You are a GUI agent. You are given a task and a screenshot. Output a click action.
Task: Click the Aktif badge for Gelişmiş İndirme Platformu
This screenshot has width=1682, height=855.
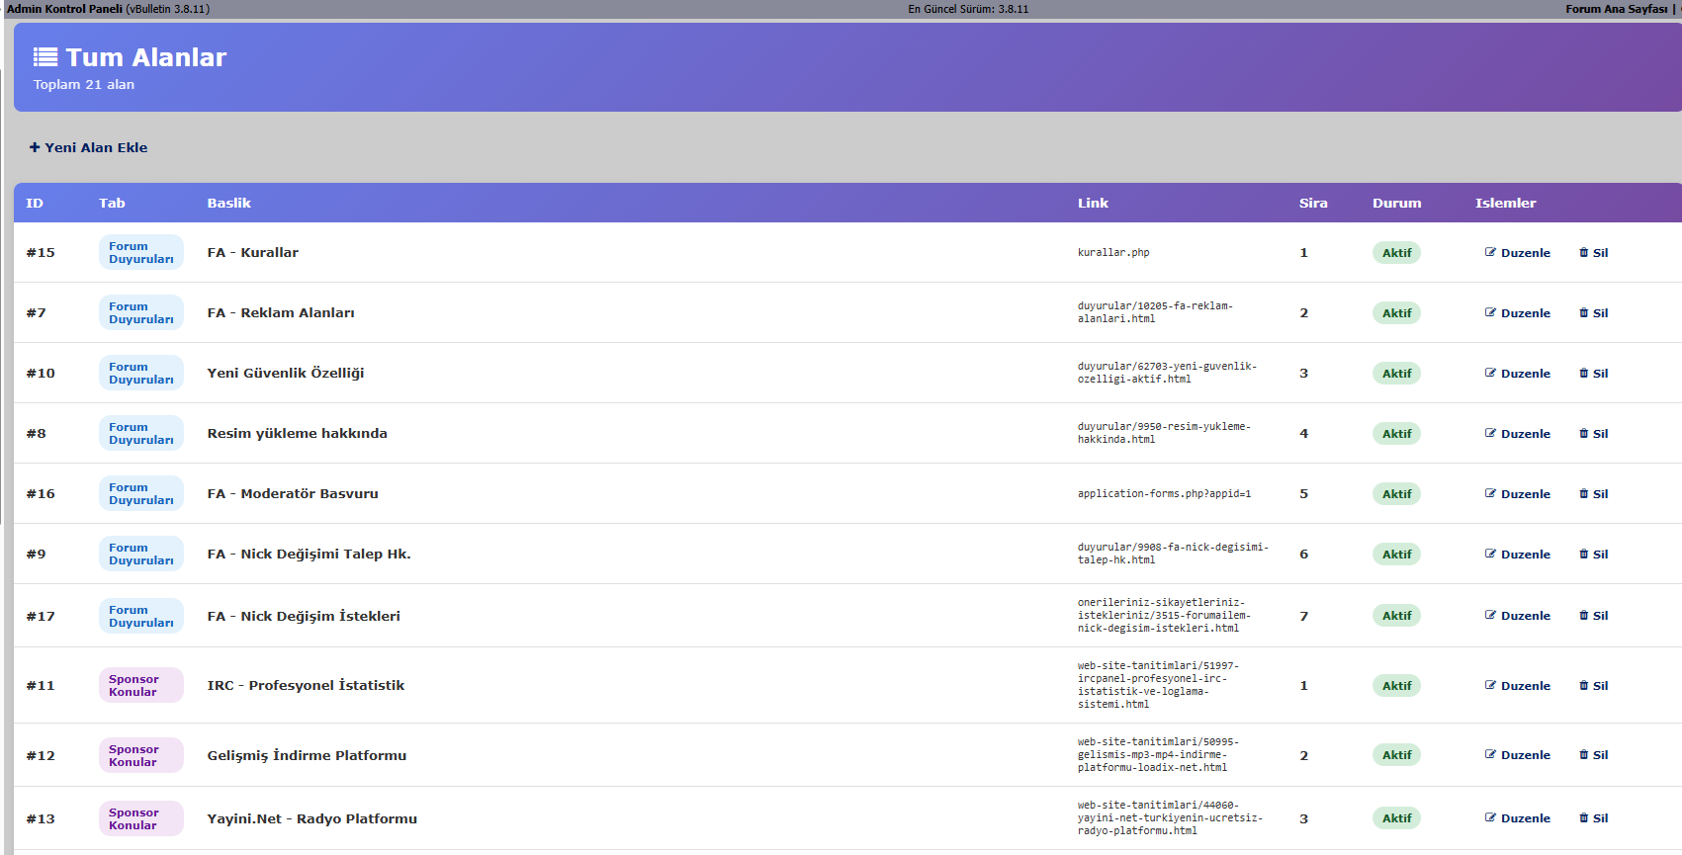[1396, 755]
